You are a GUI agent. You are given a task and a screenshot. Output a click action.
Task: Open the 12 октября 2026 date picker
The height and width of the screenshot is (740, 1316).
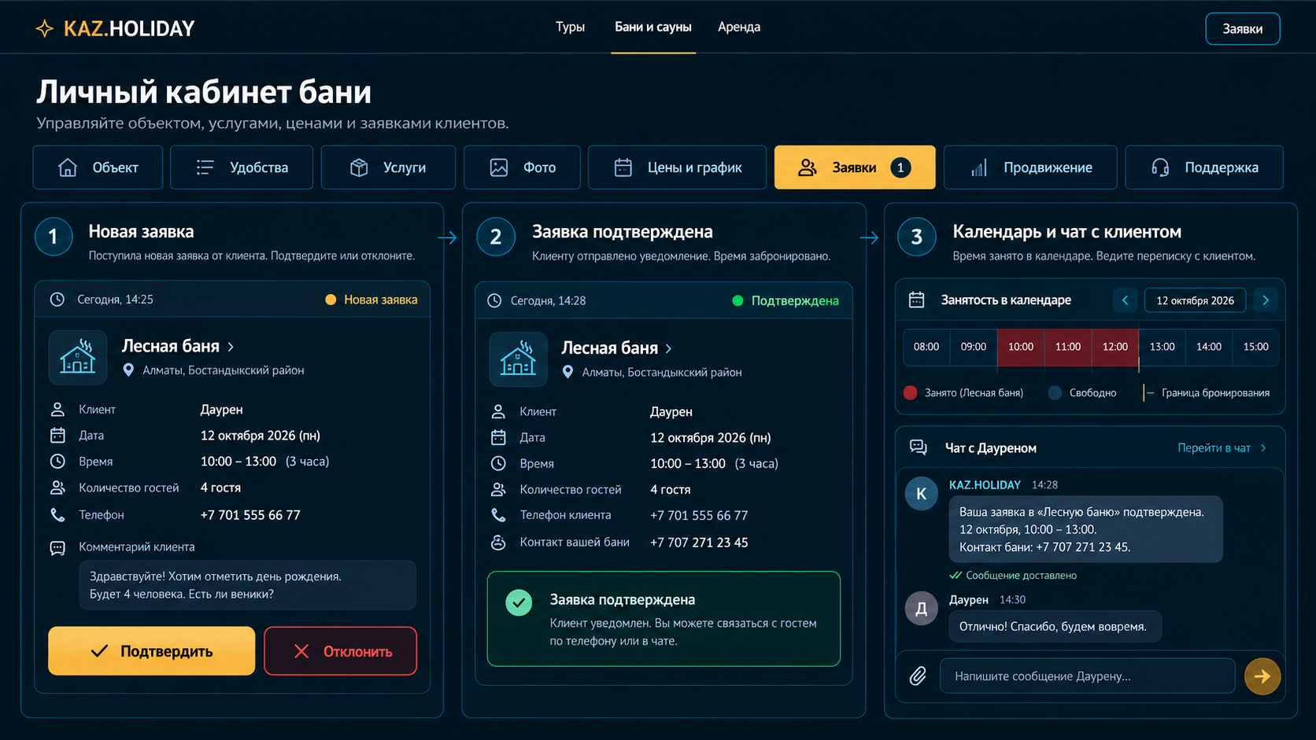[1195, 300]
